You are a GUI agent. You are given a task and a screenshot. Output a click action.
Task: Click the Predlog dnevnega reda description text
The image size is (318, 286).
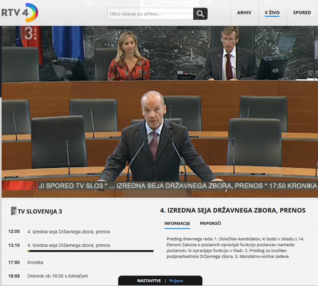coord(235,248)
